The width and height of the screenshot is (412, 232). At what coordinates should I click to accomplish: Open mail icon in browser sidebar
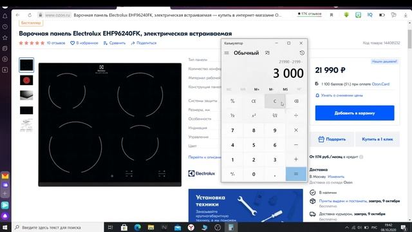5,176
